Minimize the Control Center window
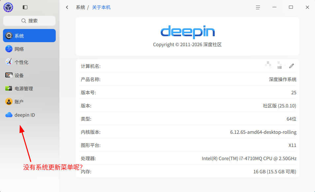Viewport: 315px width, 192px height. pos(274,7)
